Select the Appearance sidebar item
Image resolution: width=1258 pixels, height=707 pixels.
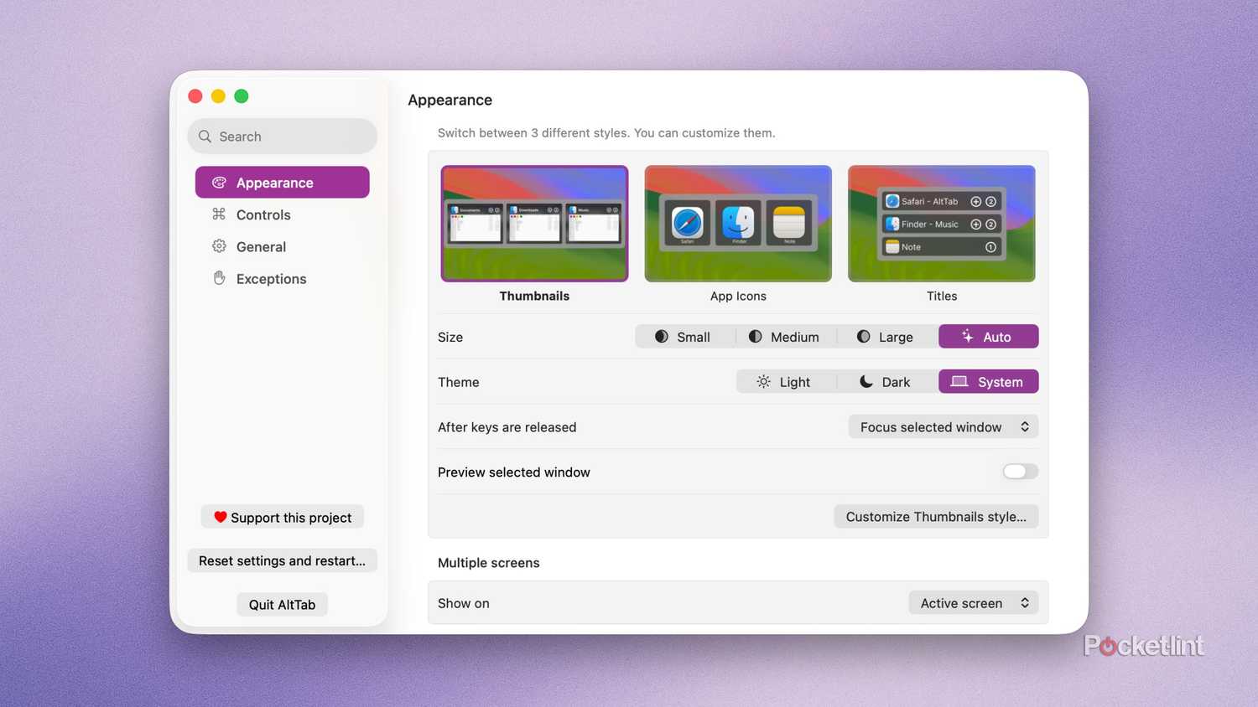coord(283,183)
